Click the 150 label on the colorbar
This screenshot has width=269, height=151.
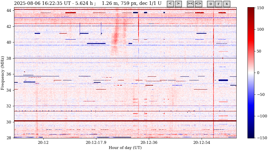point(260,7)
